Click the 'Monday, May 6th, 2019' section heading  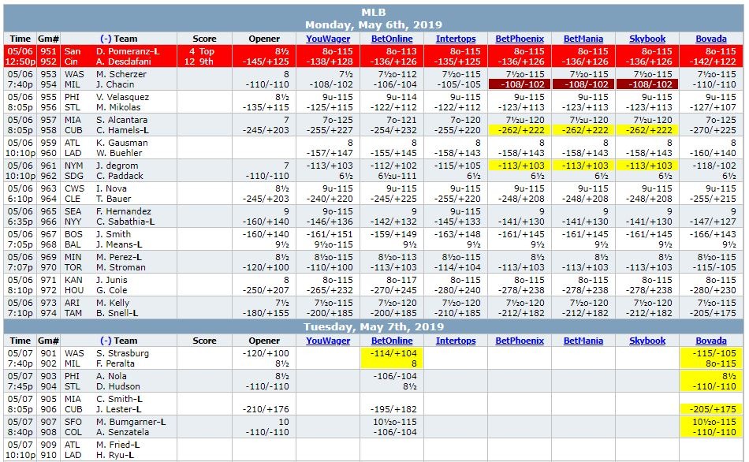pyautogui.click(x=374, y=25)
